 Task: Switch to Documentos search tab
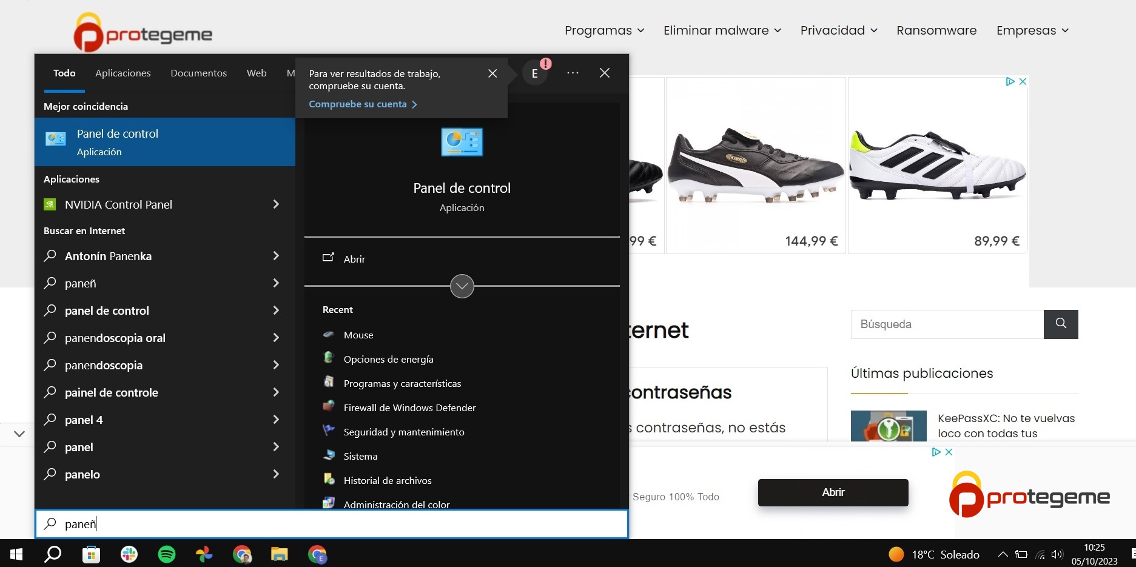click(x=199, y=73)
